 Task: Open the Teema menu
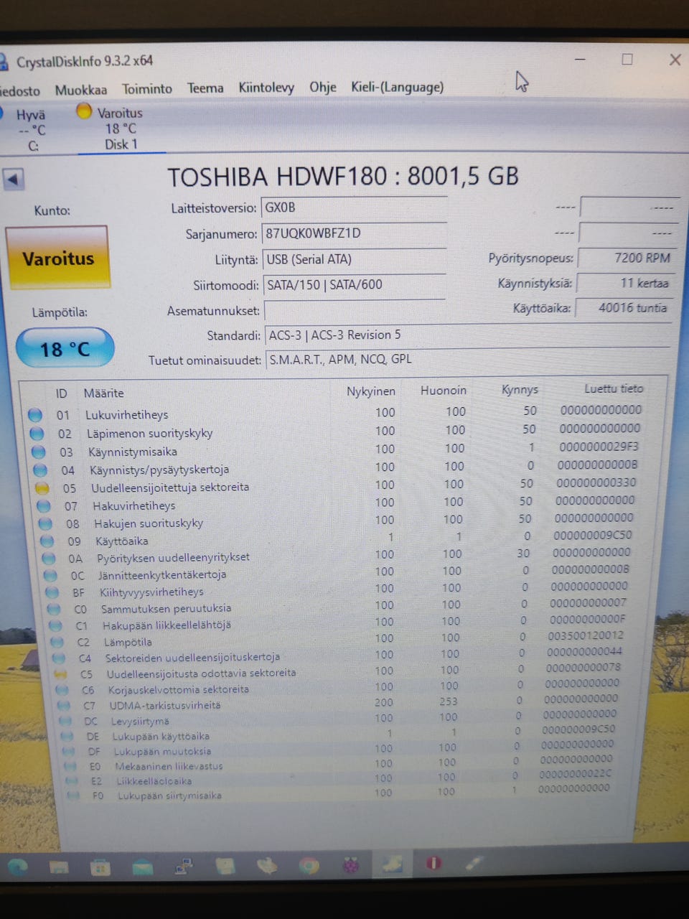205,88
